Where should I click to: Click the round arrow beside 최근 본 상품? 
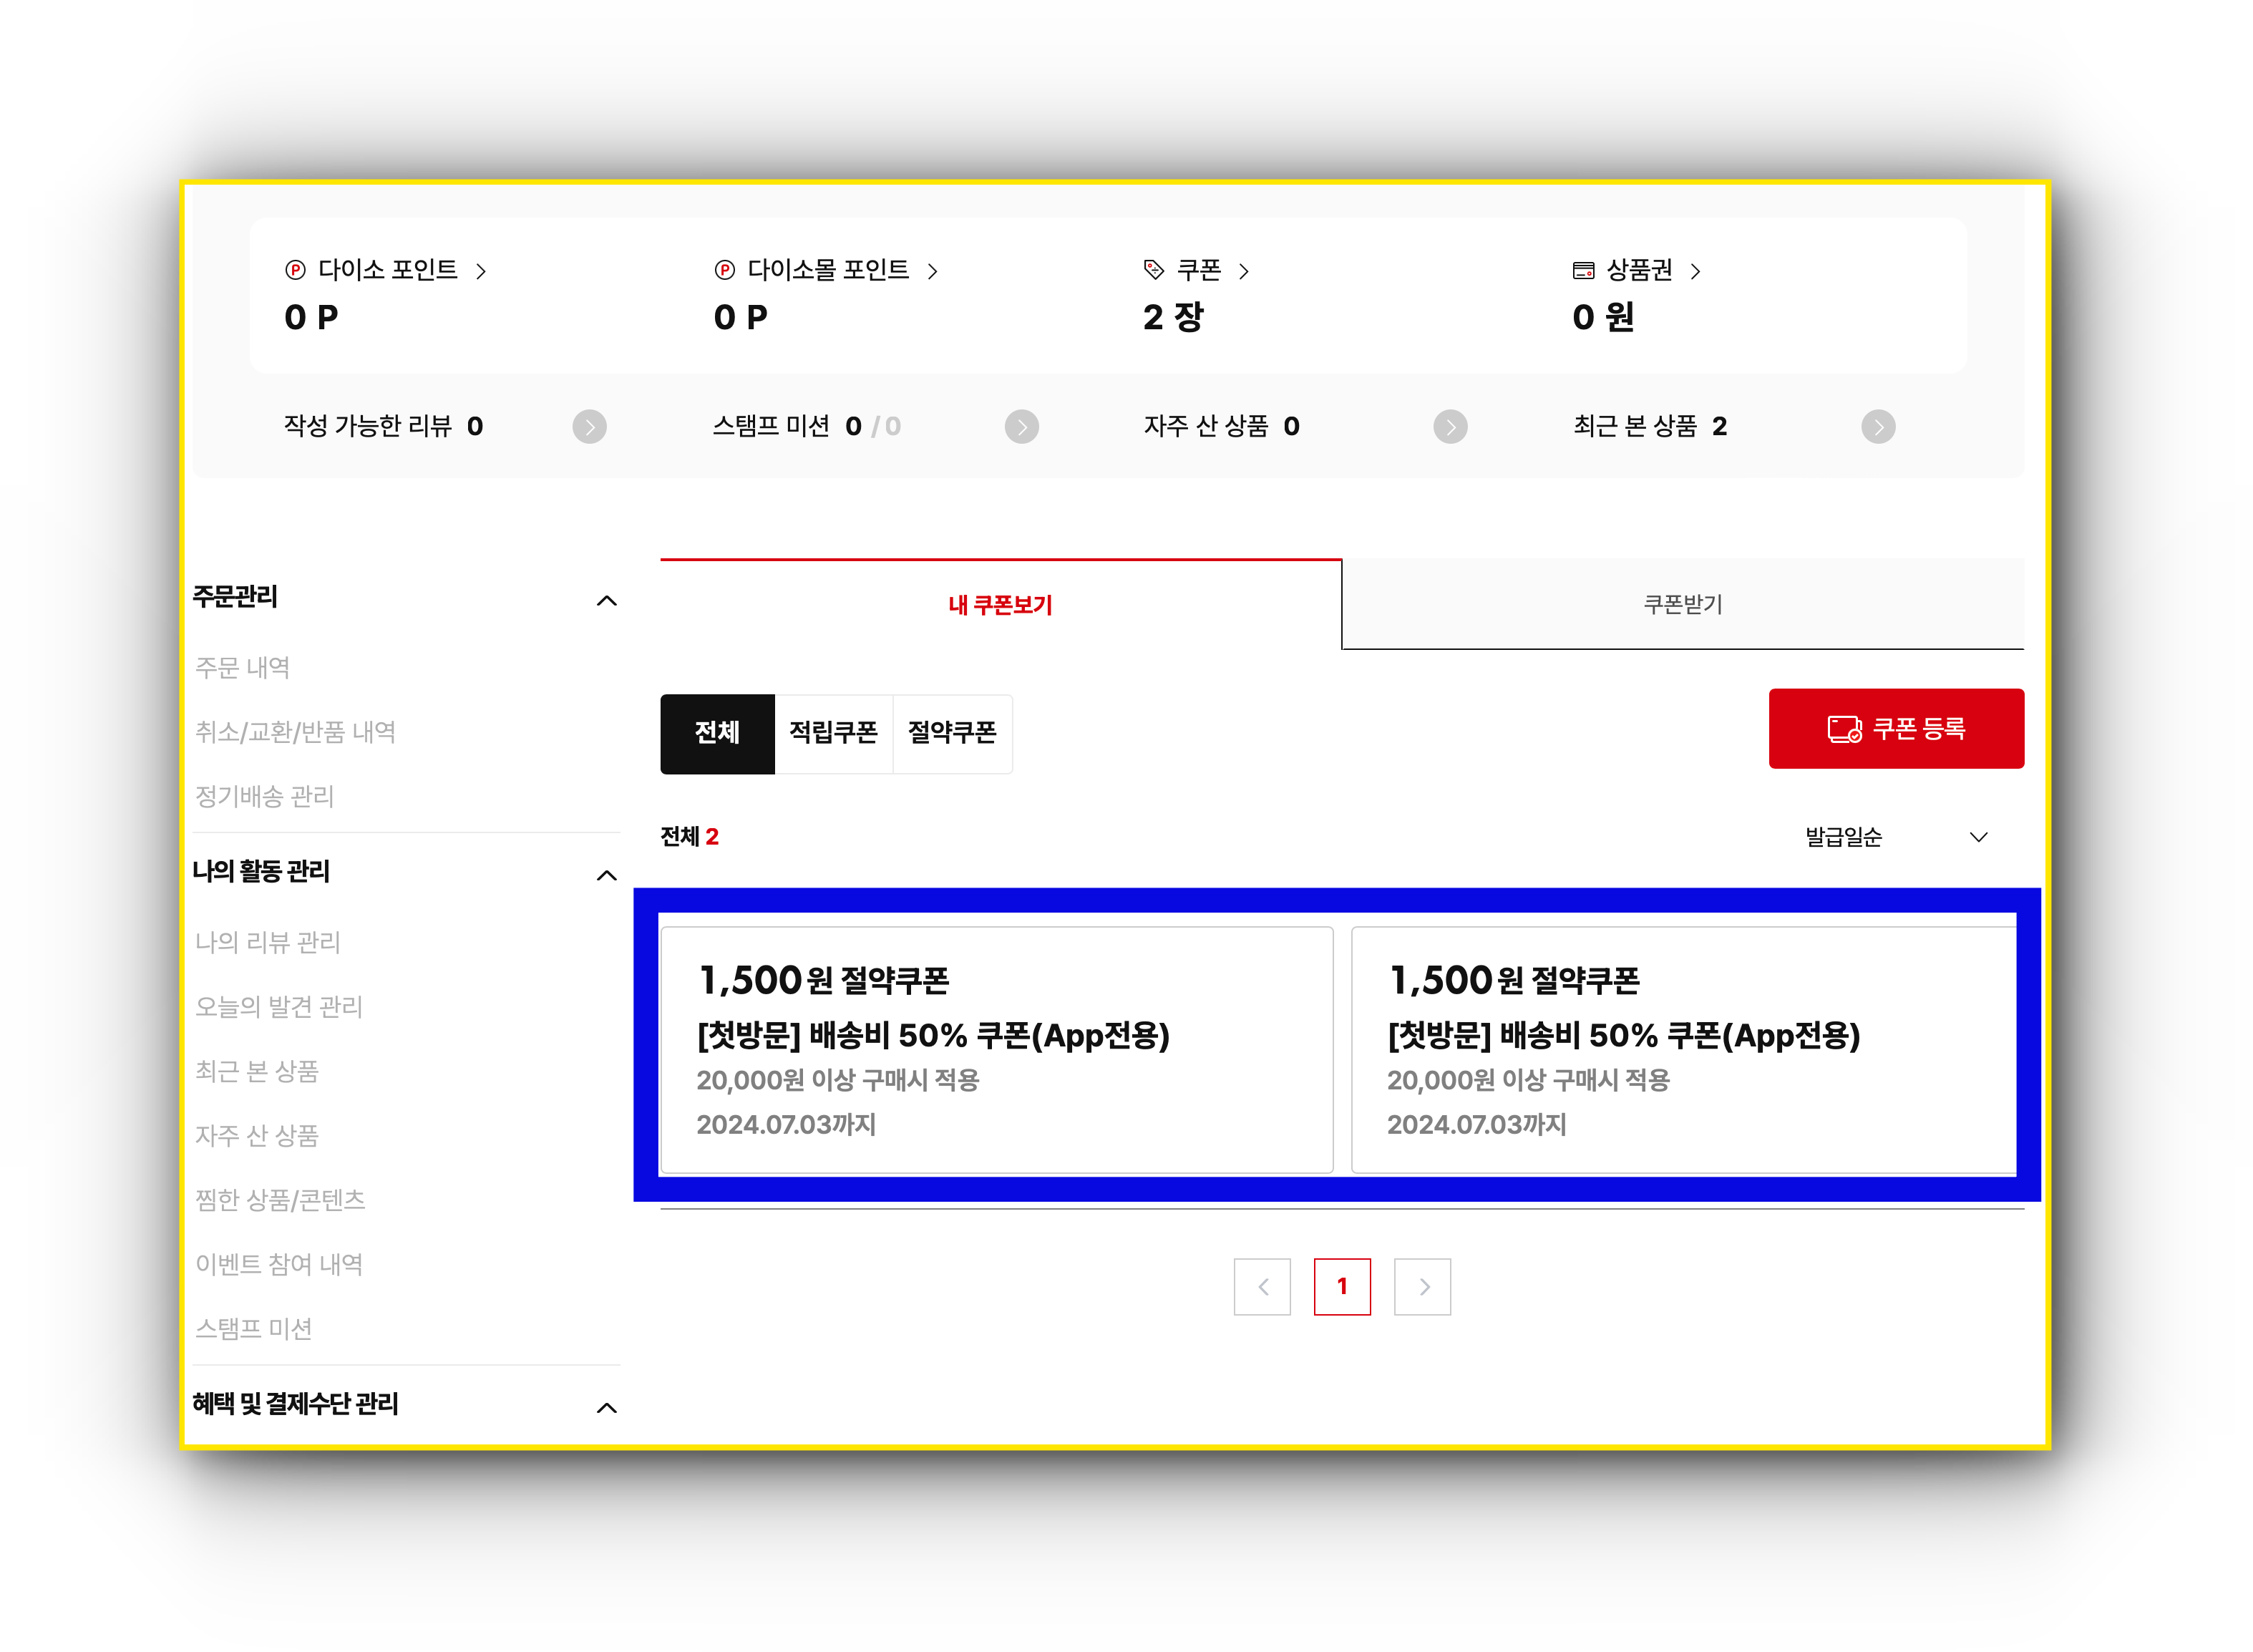[x=1878, y=427]
